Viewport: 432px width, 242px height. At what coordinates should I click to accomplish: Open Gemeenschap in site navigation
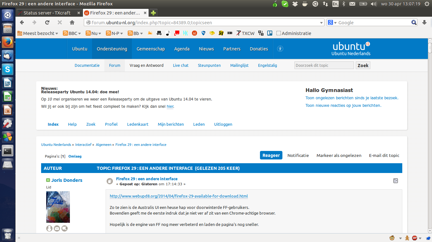[151, 49]
